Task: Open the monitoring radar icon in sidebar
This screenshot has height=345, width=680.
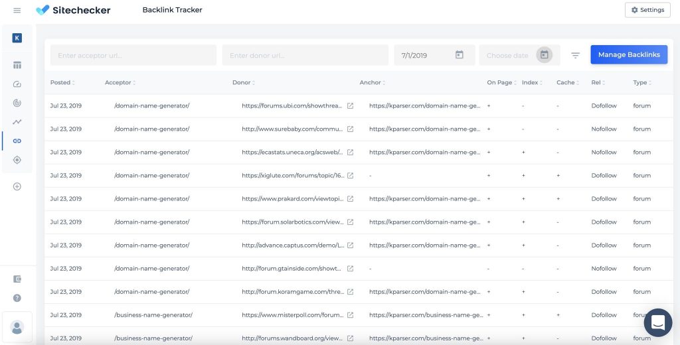Action: coord(17,103)
